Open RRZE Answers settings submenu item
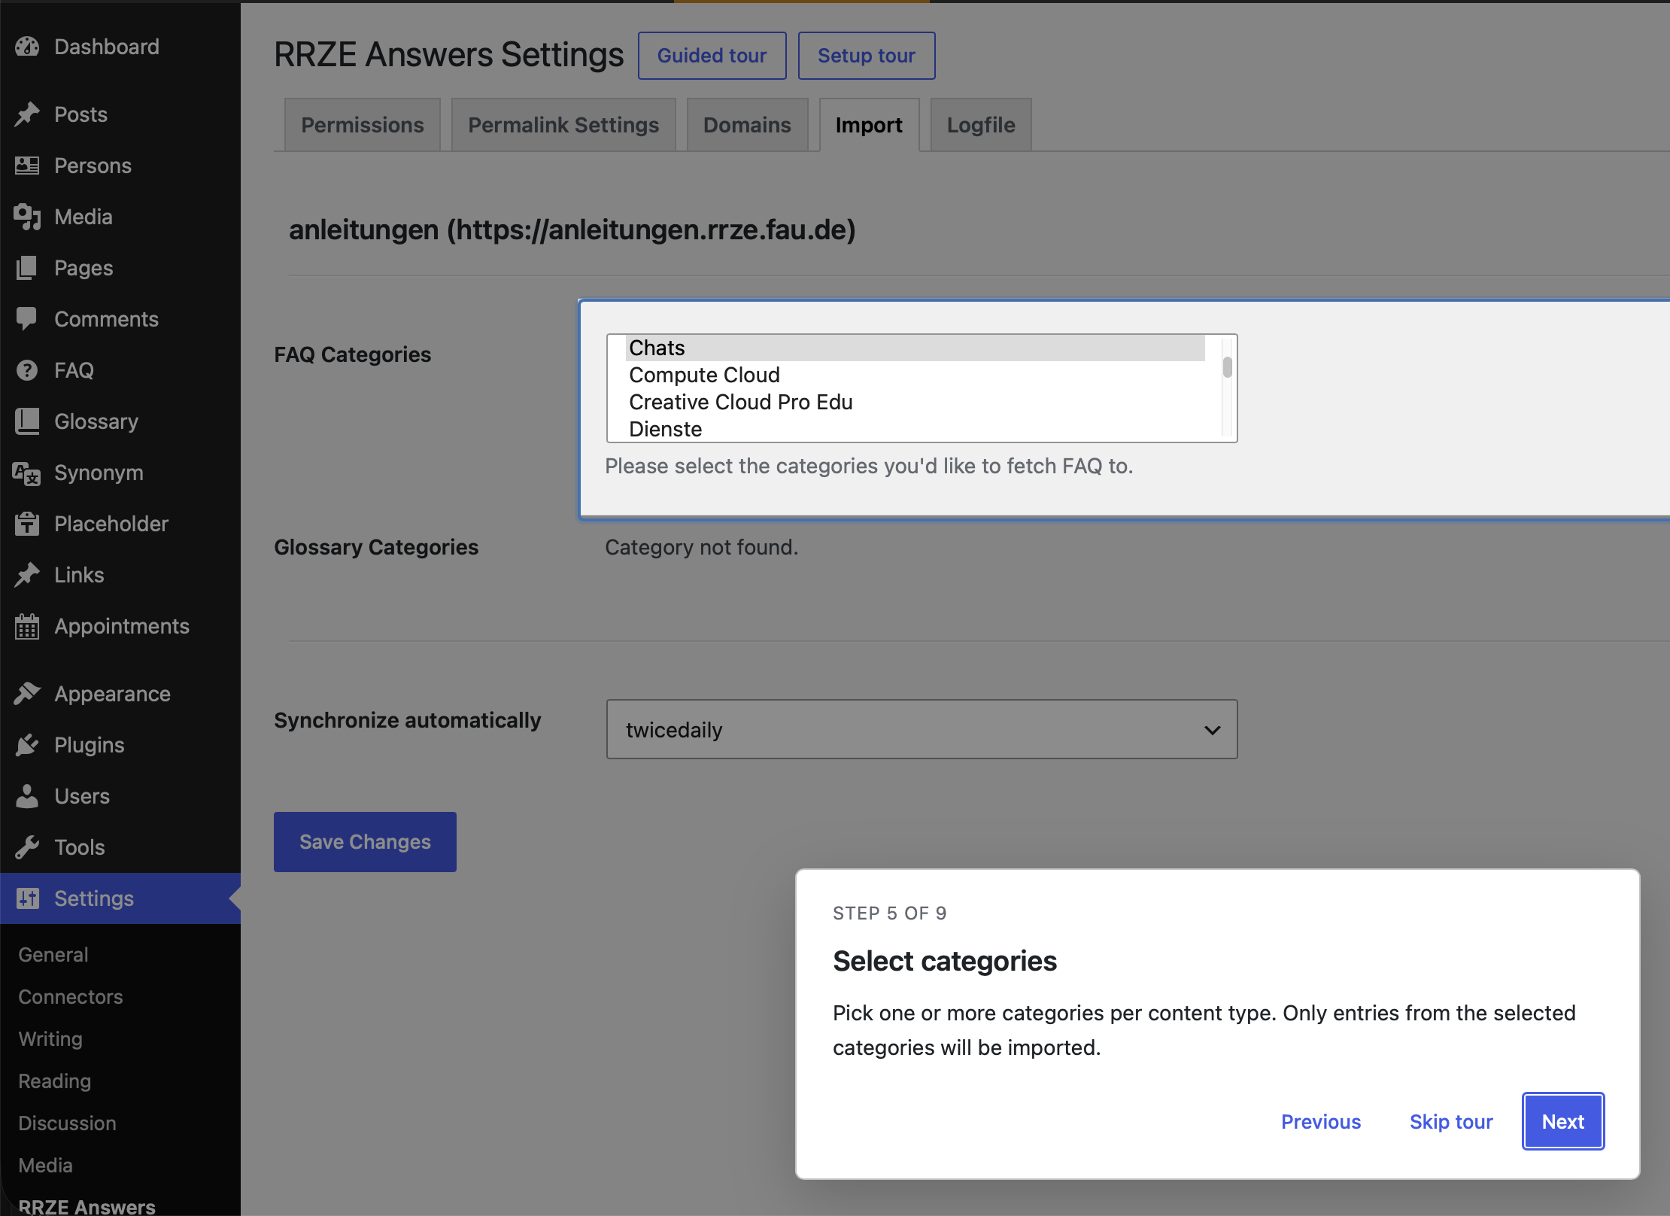Viewport: 1670px width, 1216px height. coord(87,1205)
